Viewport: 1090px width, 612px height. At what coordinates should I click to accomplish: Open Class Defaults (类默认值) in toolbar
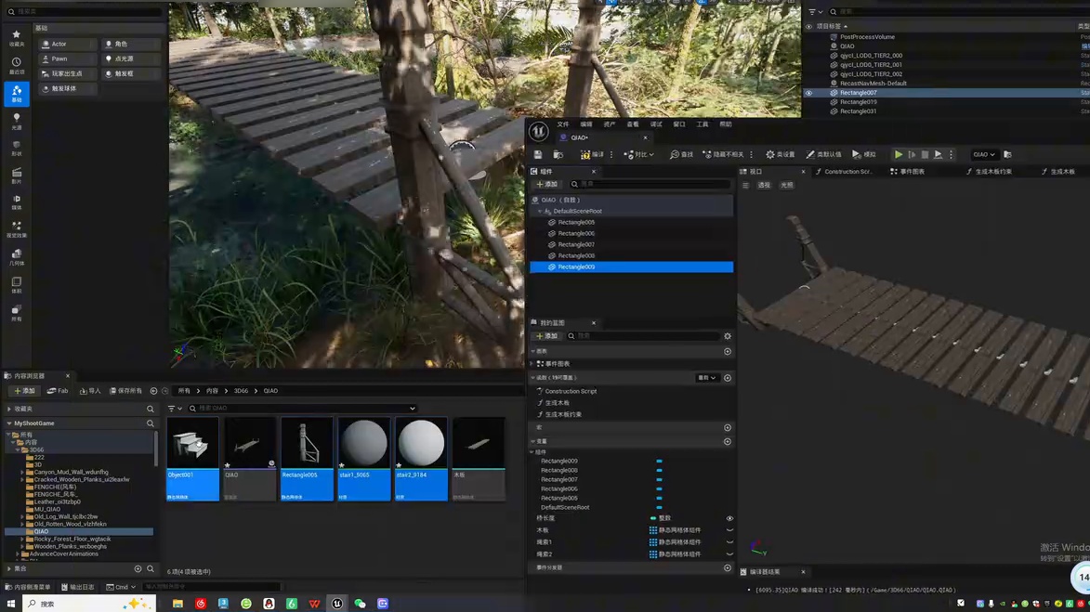point(823,154)
